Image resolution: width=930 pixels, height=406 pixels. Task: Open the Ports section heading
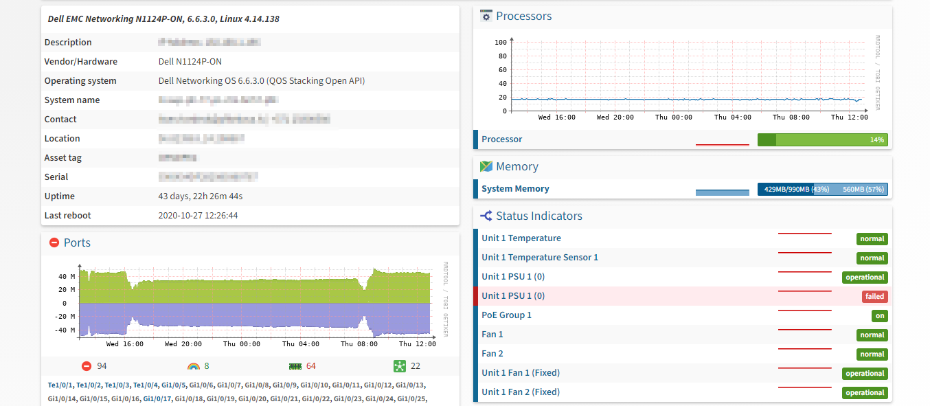click(77, 243)
